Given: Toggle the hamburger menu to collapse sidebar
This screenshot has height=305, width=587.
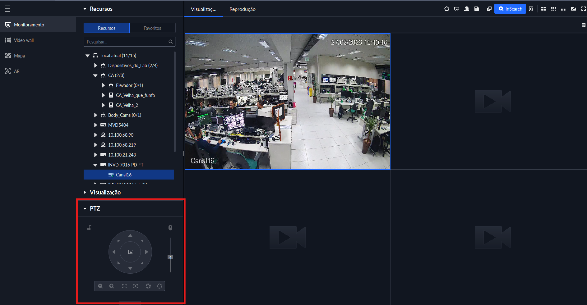Looking at the screenshot, I should click(8, 9).
